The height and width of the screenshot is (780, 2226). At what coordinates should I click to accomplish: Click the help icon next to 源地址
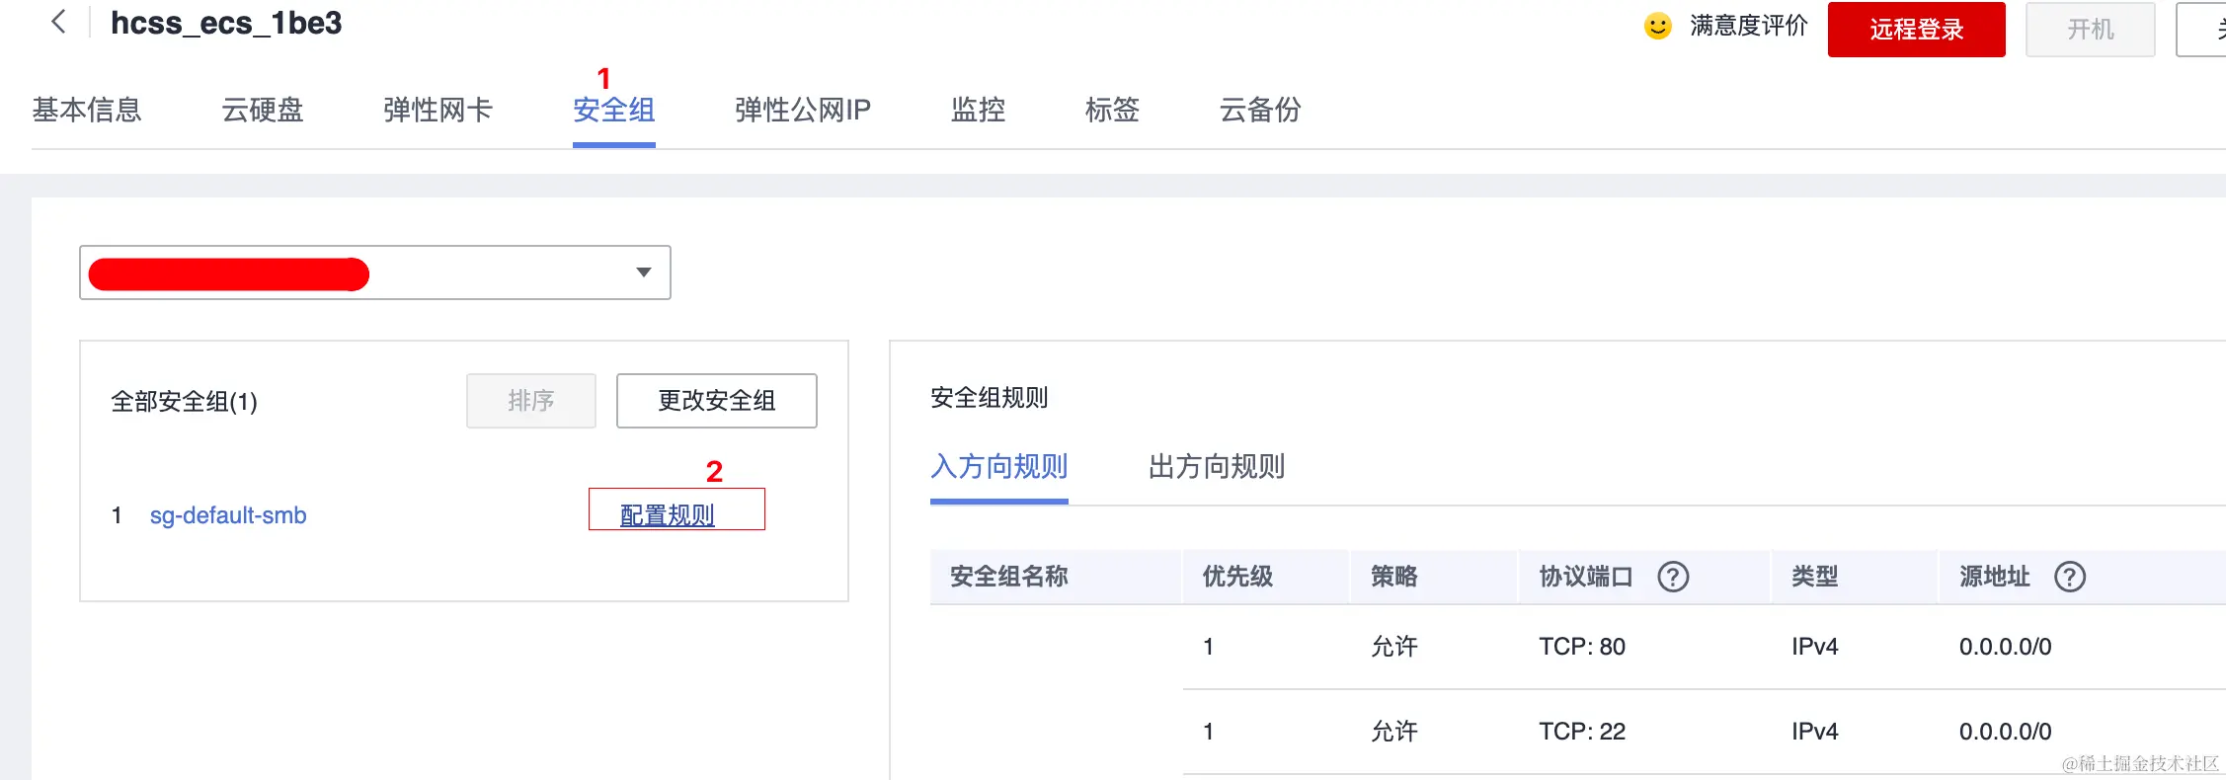click(x=2069, y=577)
